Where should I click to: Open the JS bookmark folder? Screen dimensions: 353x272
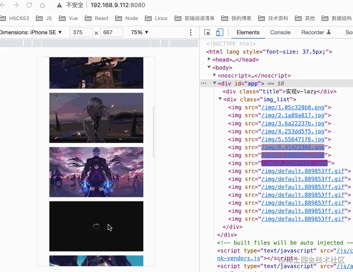[x=44, y=18]
